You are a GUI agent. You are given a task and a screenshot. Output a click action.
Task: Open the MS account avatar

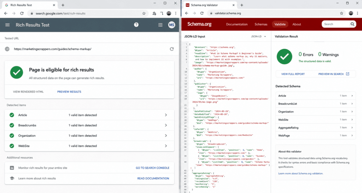(x=171, y=25)
